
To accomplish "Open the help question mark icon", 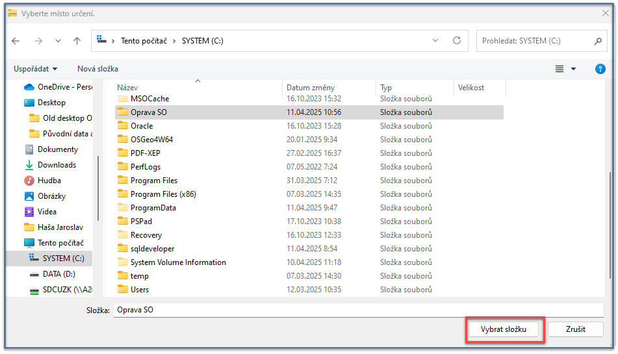I will point(600,69).
